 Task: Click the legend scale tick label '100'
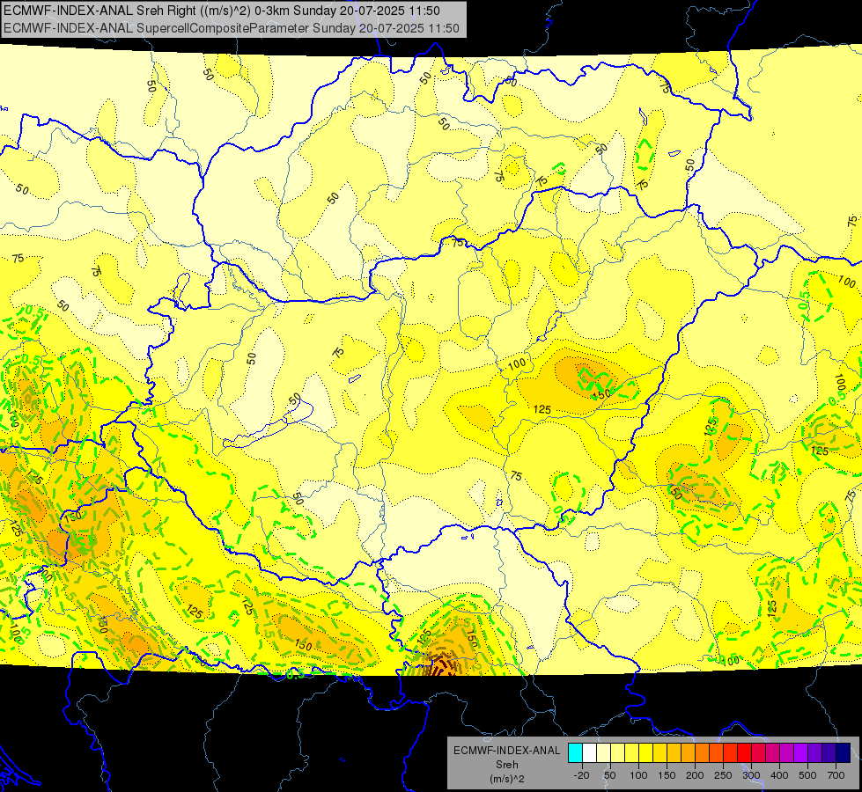(x=638, y=775)
